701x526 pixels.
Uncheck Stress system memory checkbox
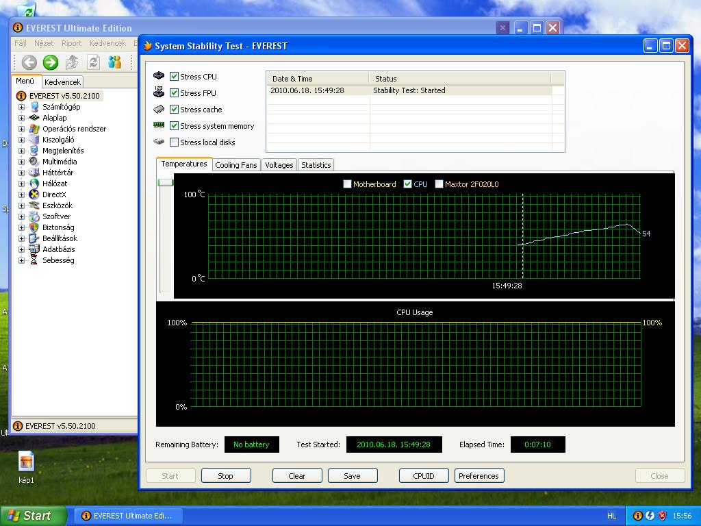point(175,126)
